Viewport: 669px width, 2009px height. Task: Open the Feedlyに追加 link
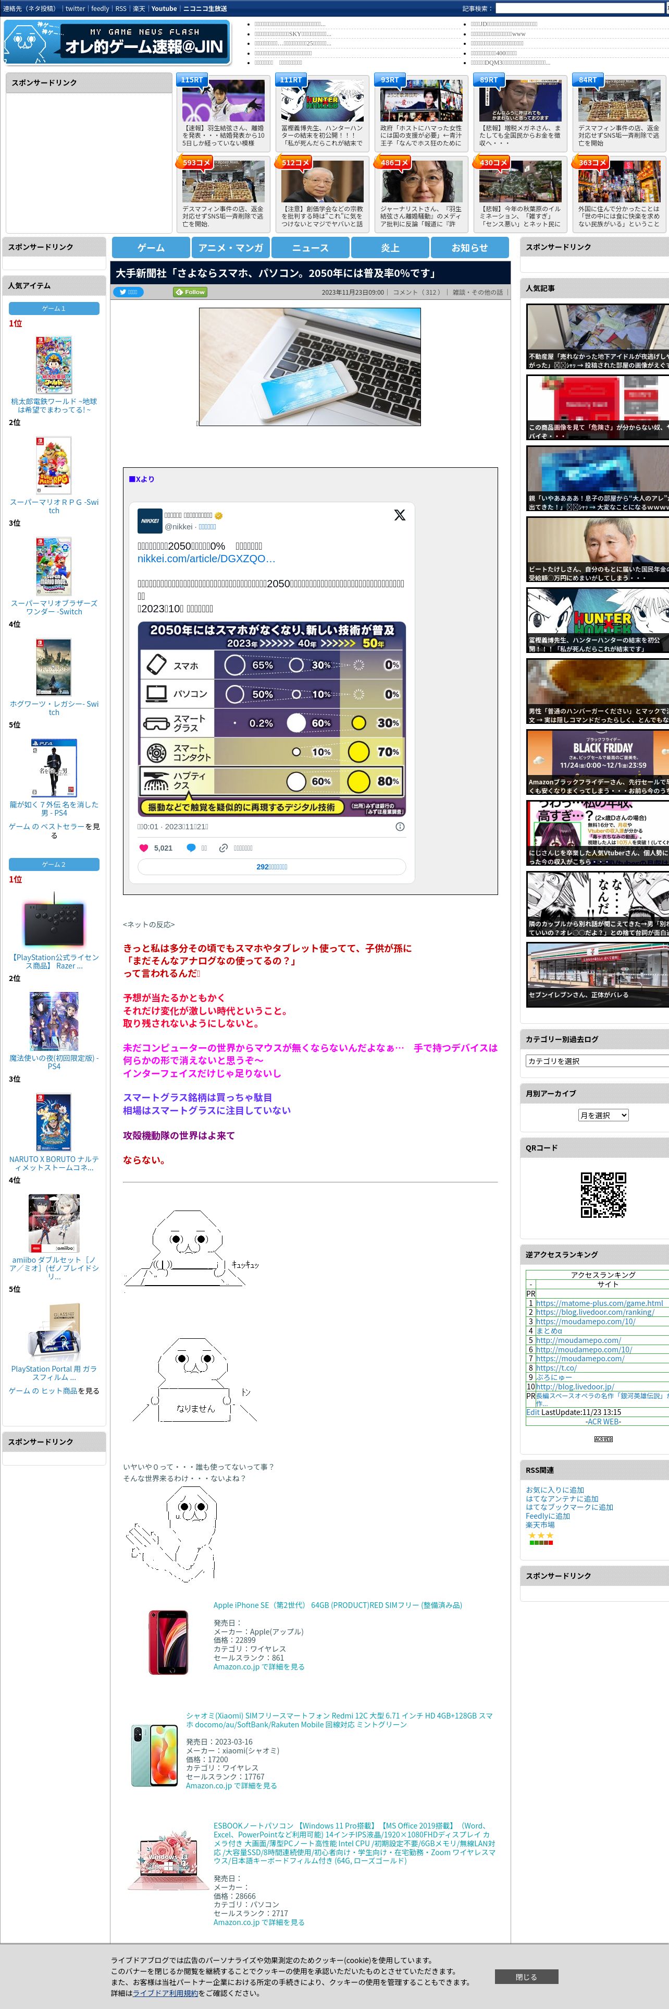(548, 1516)
